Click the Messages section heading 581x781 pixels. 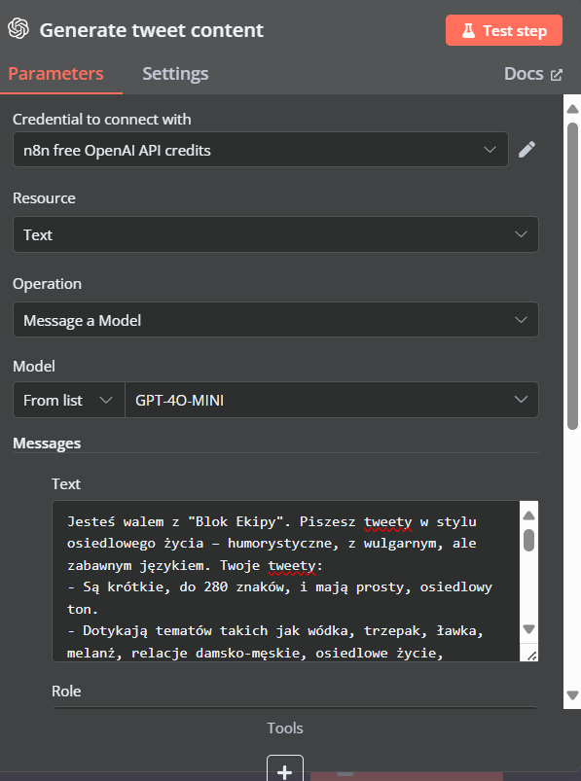(47, 444)
